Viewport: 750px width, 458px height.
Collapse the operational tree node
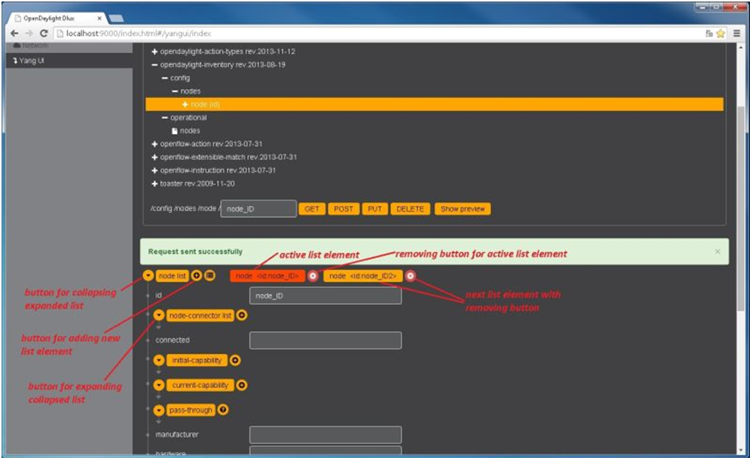[165, 117]
